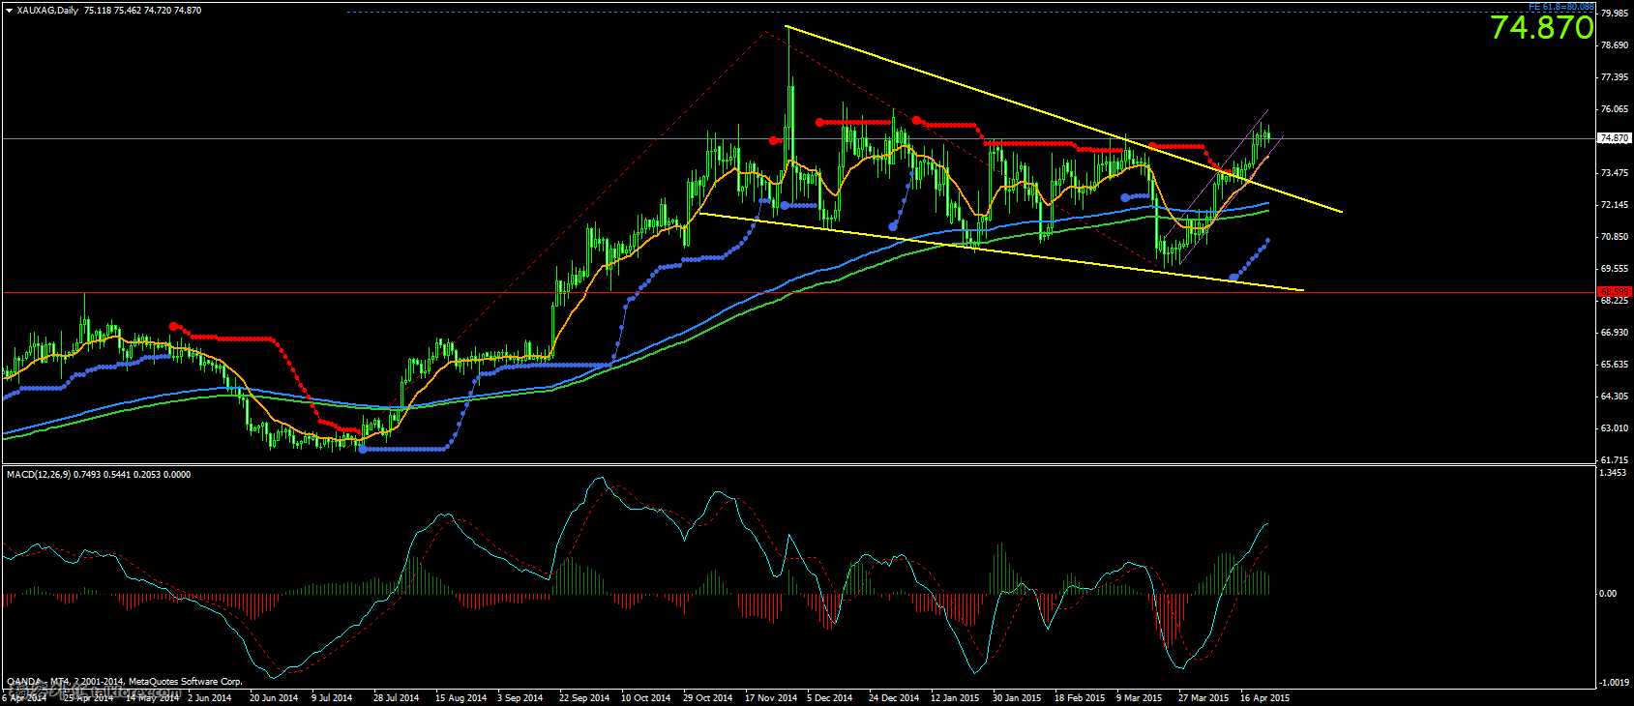Click the white 74.870 current price tag
1634x706 pixels.
click(1614, 138)
